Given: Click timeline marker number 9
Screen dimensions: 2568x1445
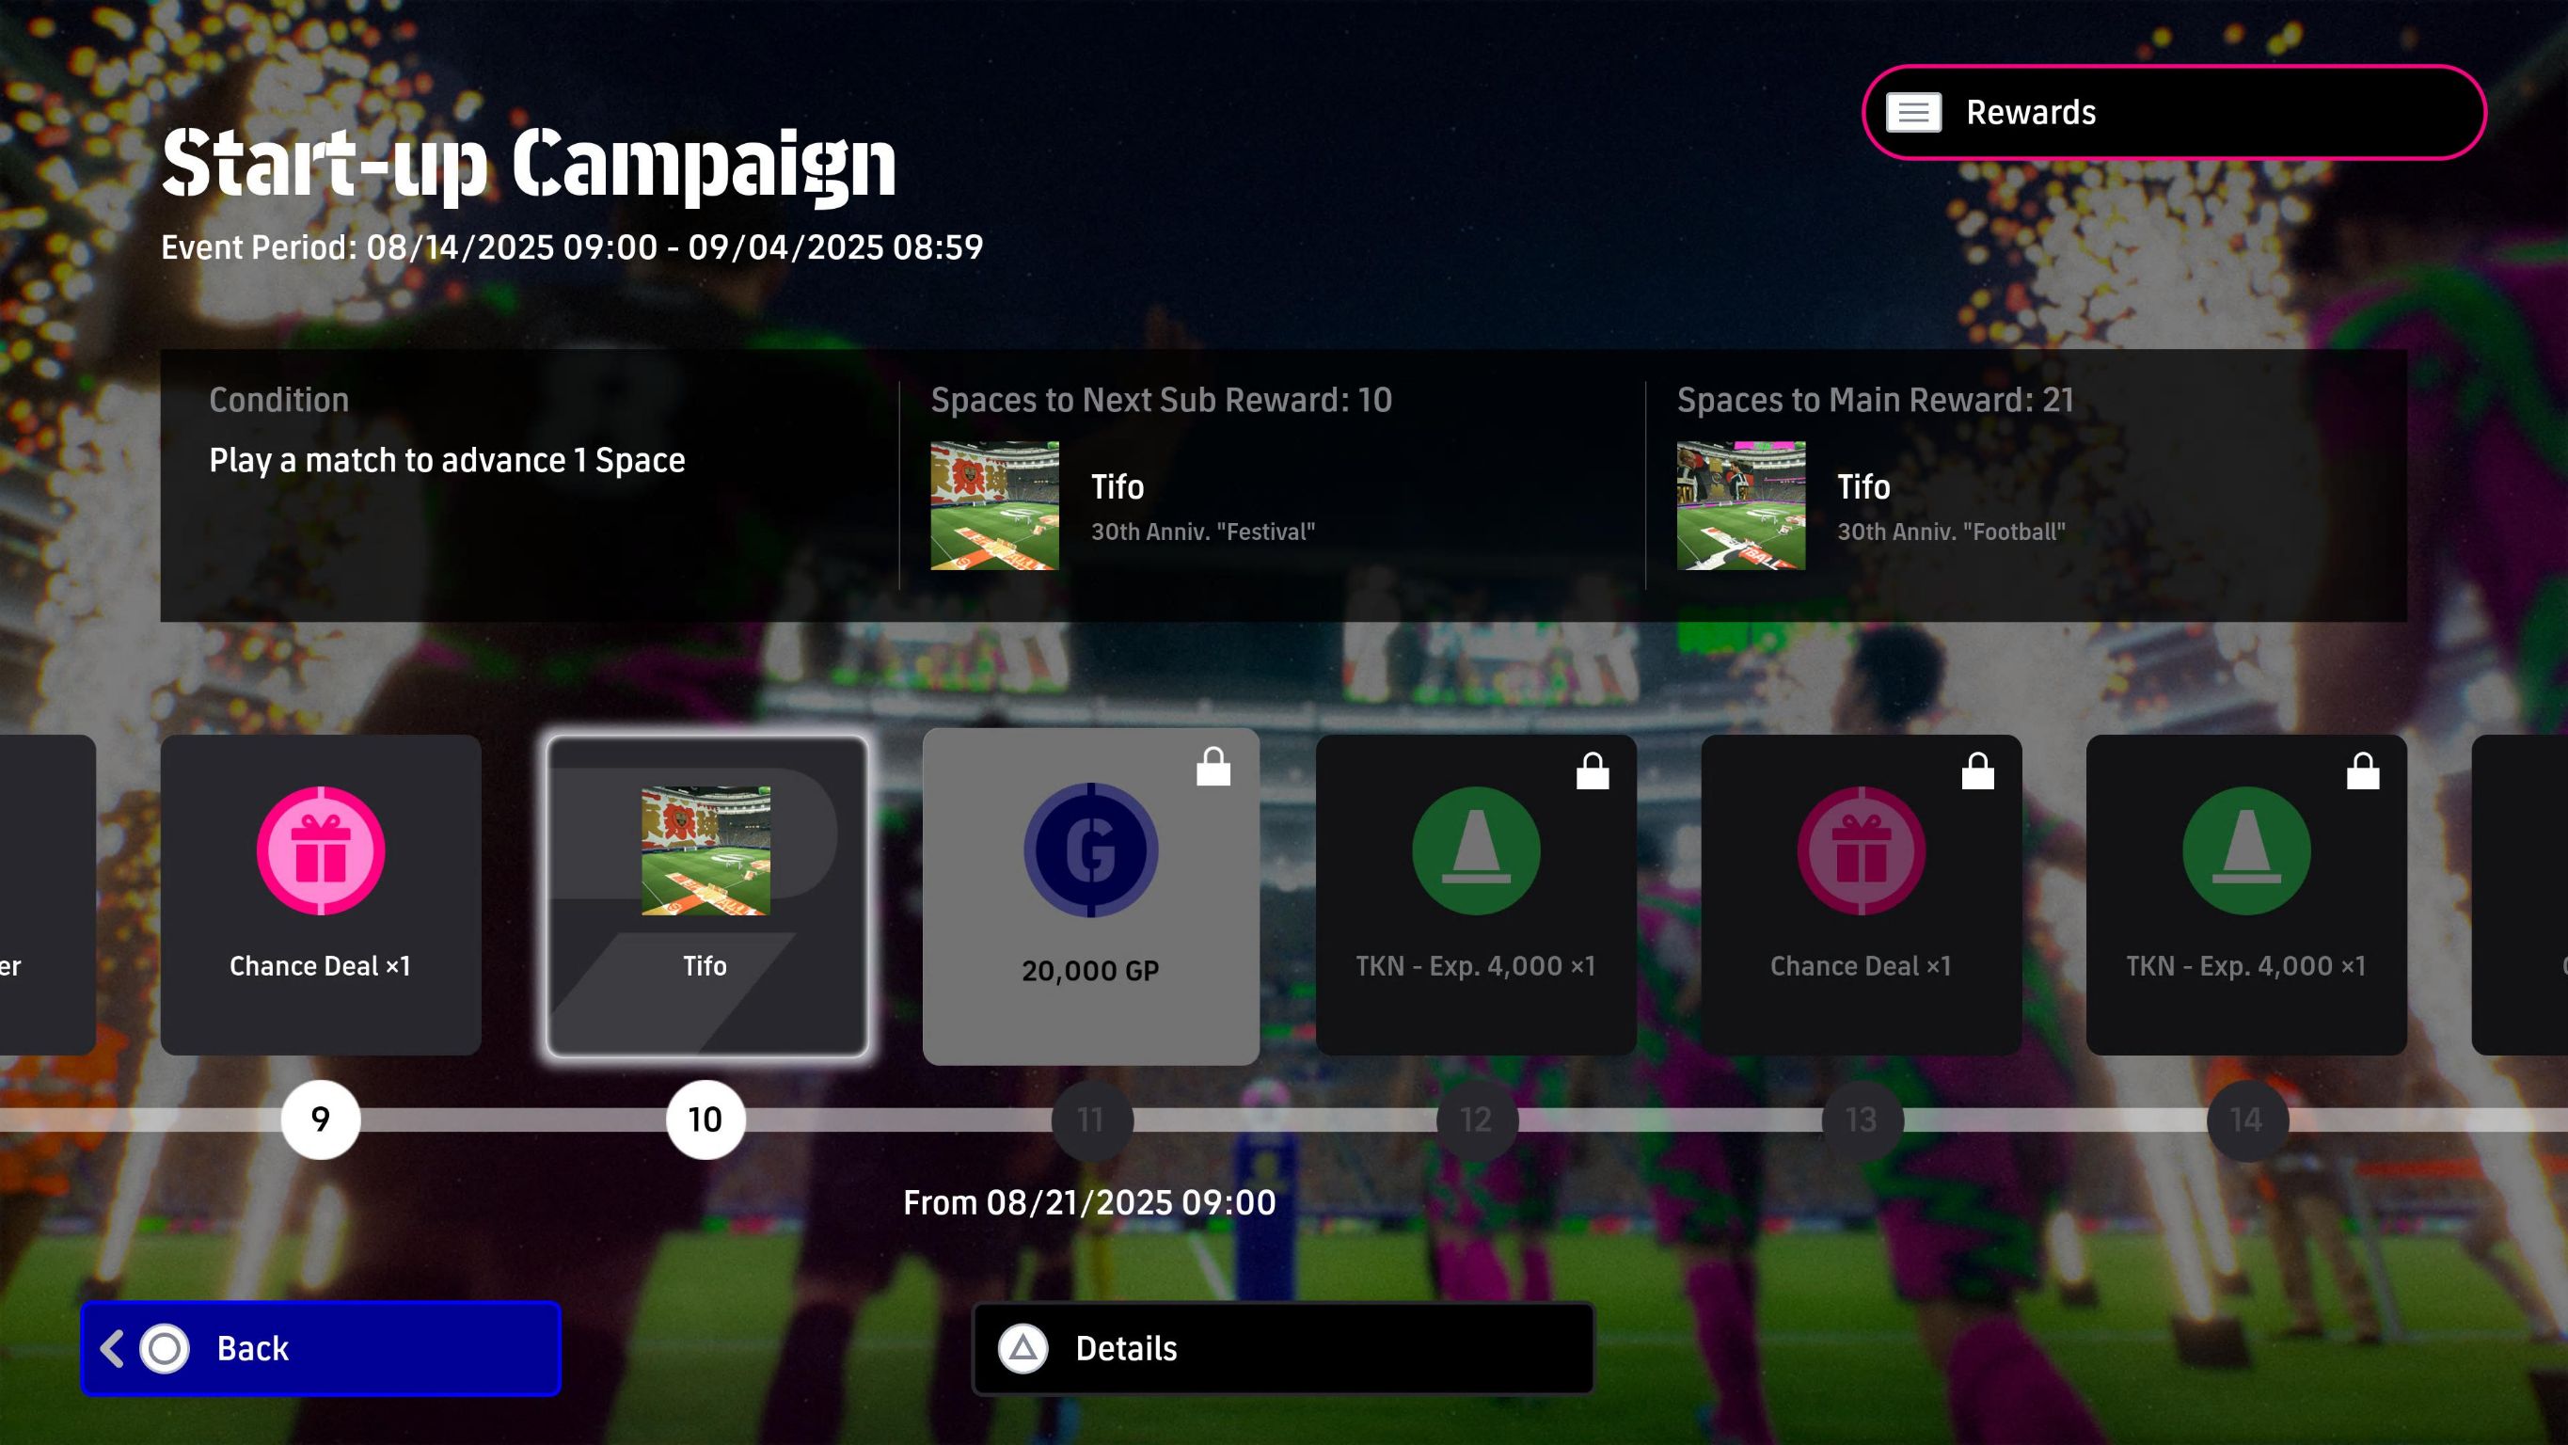Looking at the screenshot, I should click(x=320, y=1119).
